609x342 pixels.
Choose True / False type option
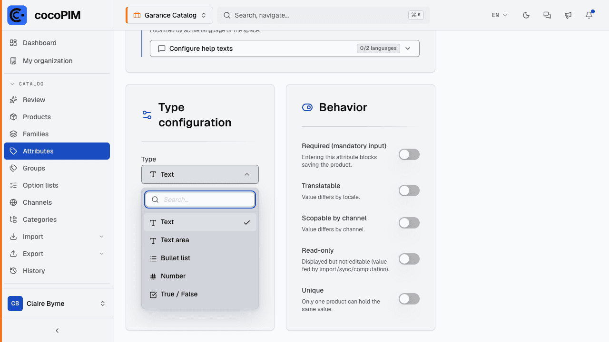coord(200,294)
